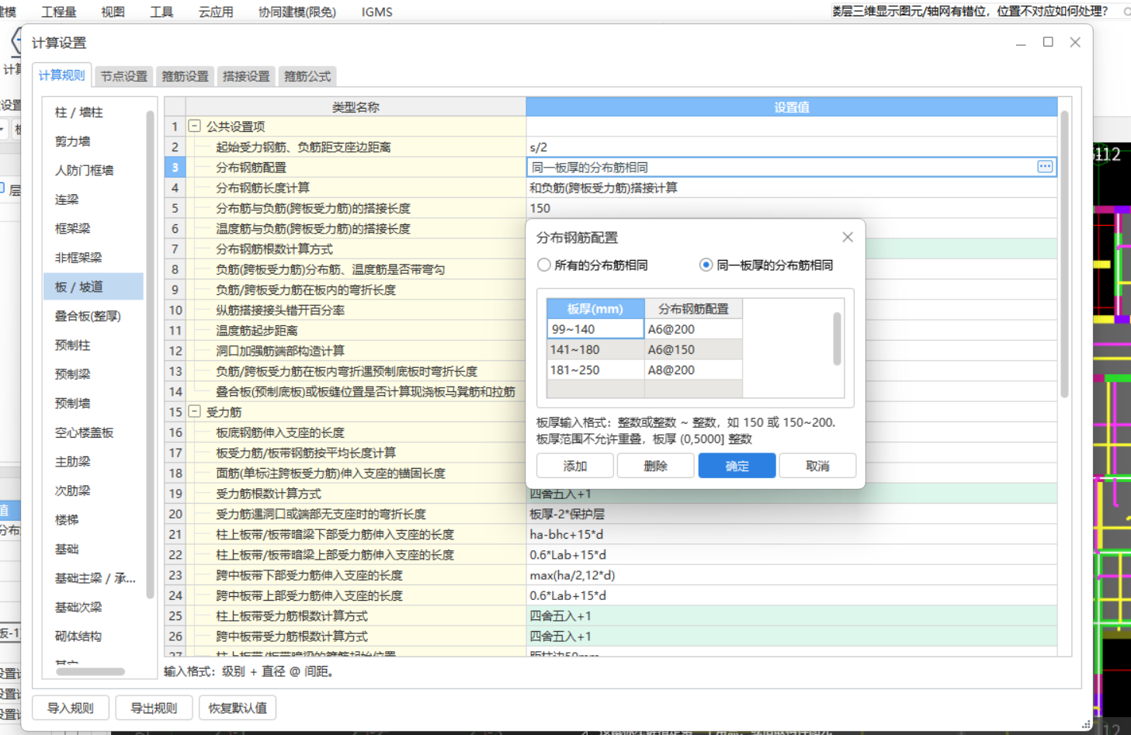Select 空心楼盖板 category
The image size is (1131, 735).
click(94, 432)
